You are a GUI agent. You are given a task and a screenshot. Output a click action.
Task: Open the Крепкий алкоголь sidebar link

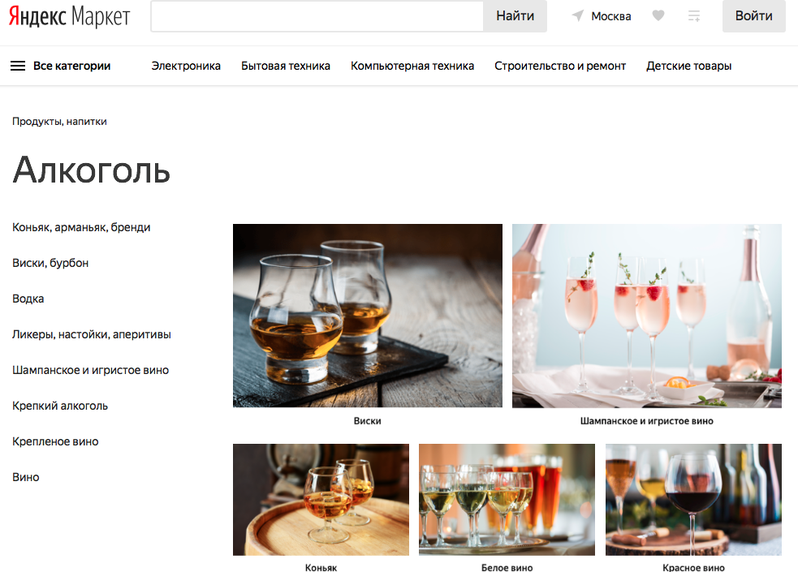point(60,406)
